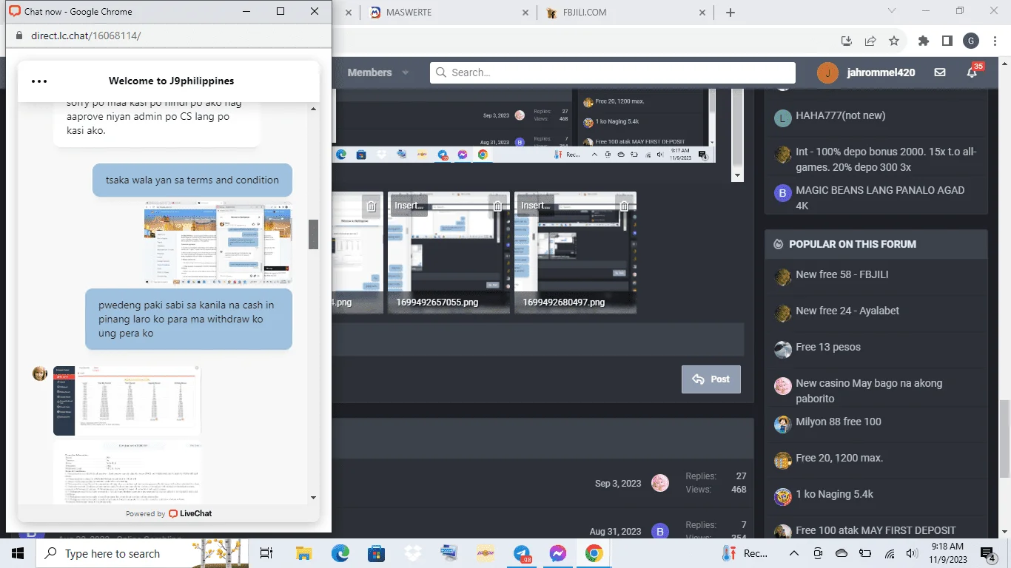Image resolution: width=1011 pixels, height=568 pixels.
Task: Open the Chrome extensions puzzle icon
Action: pos(924,41)
